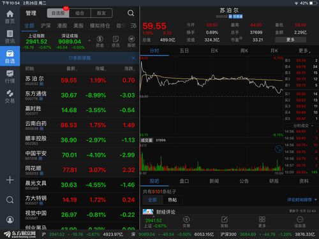Image resolution: width=319 pixels, height=239 pixels.
Task: Sort by the 涨跌 column header
Action: pos(130,69)
